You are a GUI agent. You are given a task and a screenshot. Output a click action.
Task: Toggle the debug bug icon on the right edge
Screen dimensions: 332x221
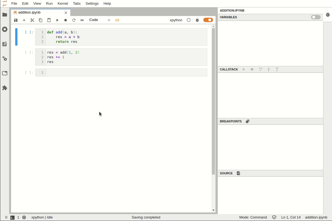[x=328, y=15]
